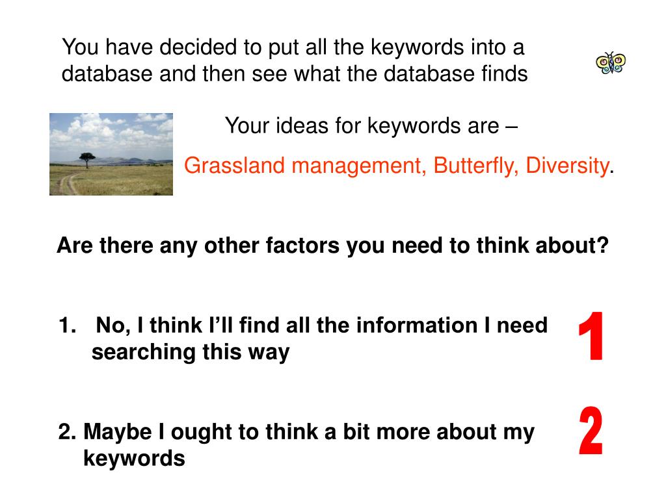
Task: Click the question 'Are there any other factors'
Action: click(332, 246)
